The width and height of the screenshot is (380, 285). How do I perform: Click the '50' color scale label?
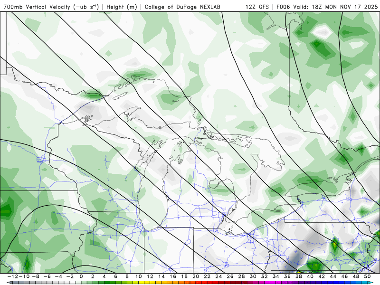pos(367,276)
